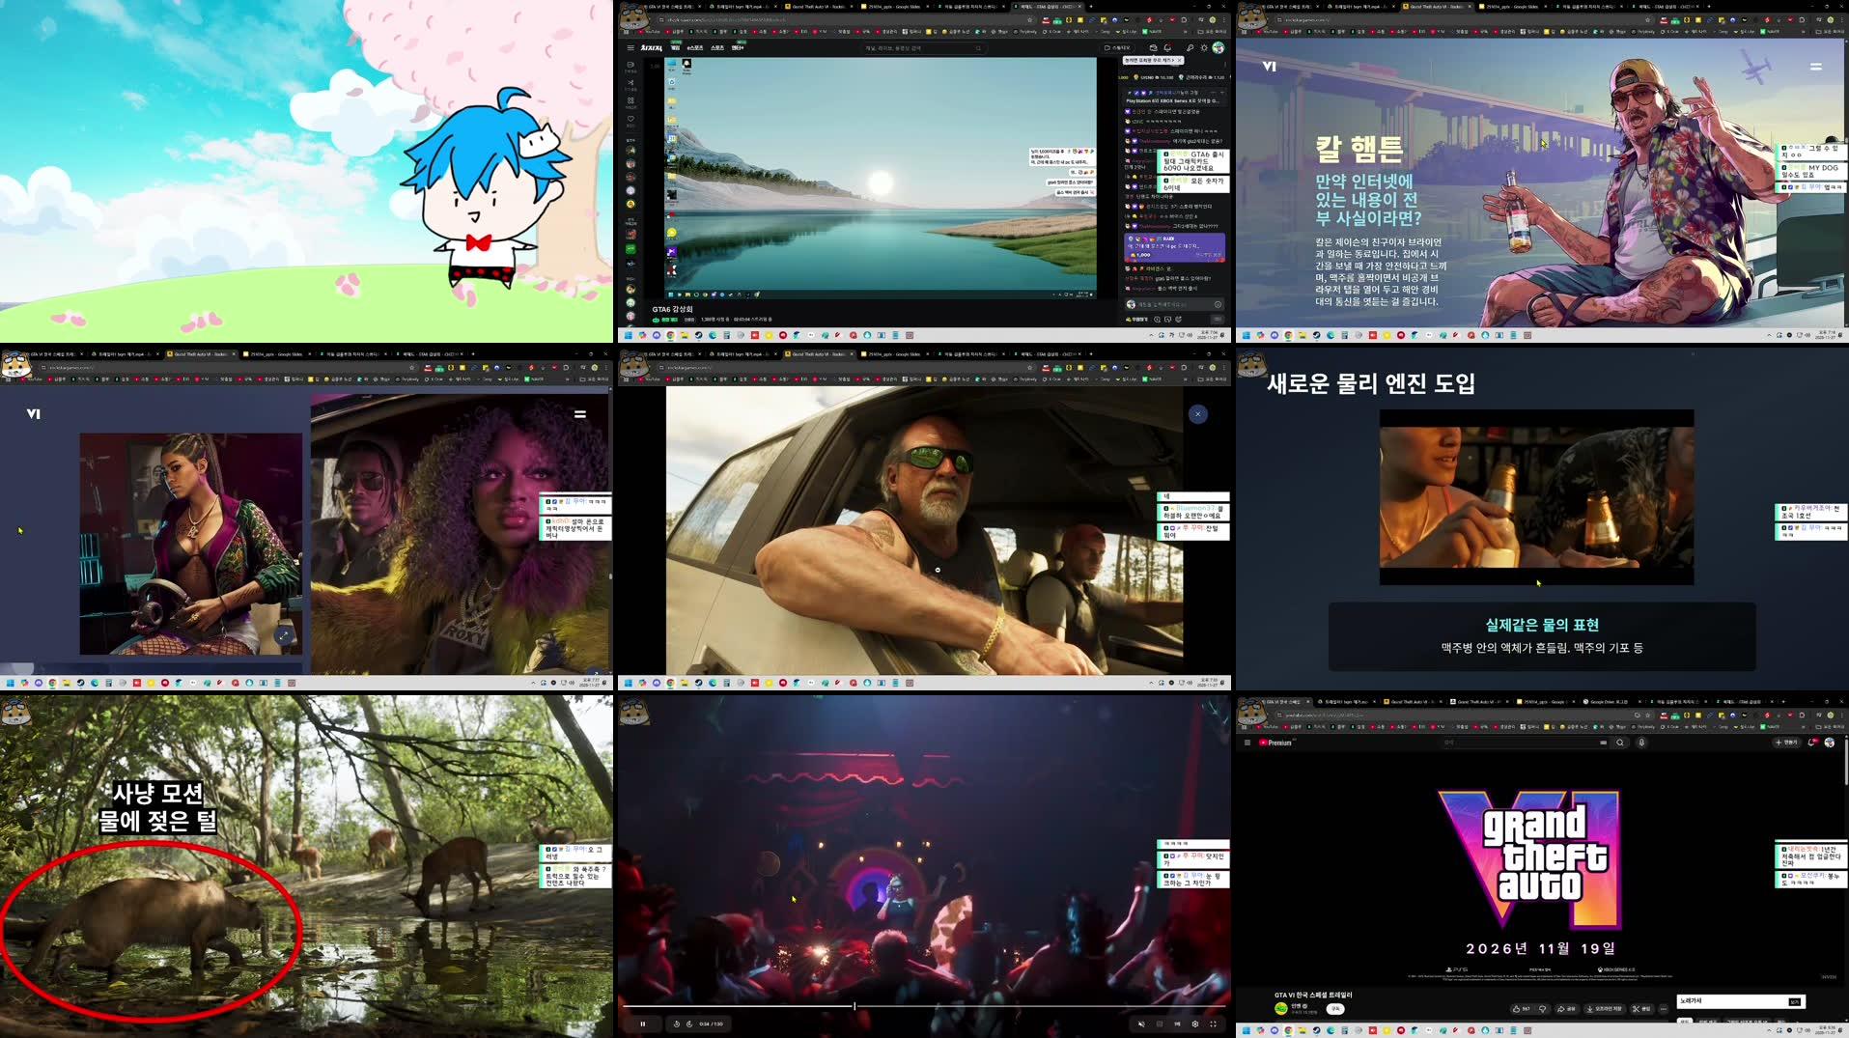Viewport: 1849px width, 1038px height.
Task: Seek using the trailer progress bar
Action: pyautogui.click(x=854, y=1005)
